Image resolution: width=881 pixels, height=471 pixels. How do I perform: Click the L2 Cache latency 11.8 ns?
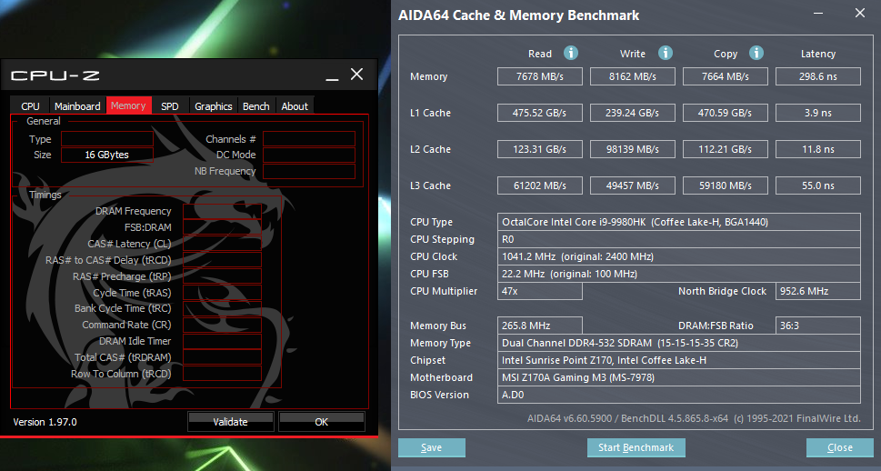click(818, 149)
